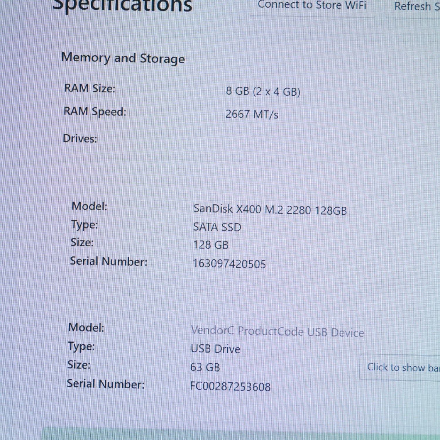440x440 pixels.
Task: Select 'SanDisk X400 M.2 2280 128GB' model text
Action: tap(270, 210)
